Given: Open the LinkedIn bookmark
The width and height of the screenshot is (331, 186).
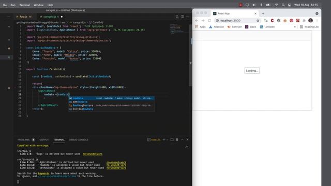Looking at the screenshot, I should (267, 27).
